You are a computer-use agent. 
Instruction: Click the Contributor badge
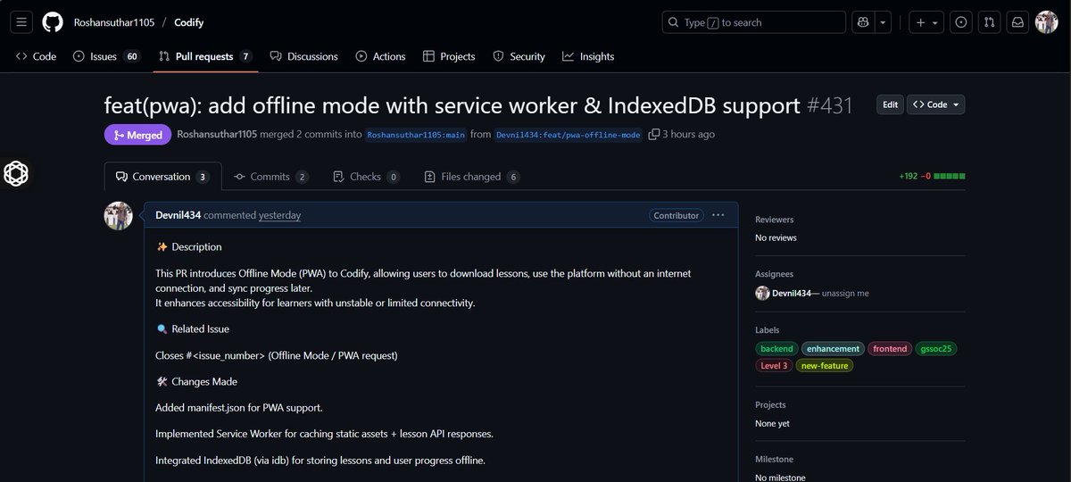click(676, 215)
